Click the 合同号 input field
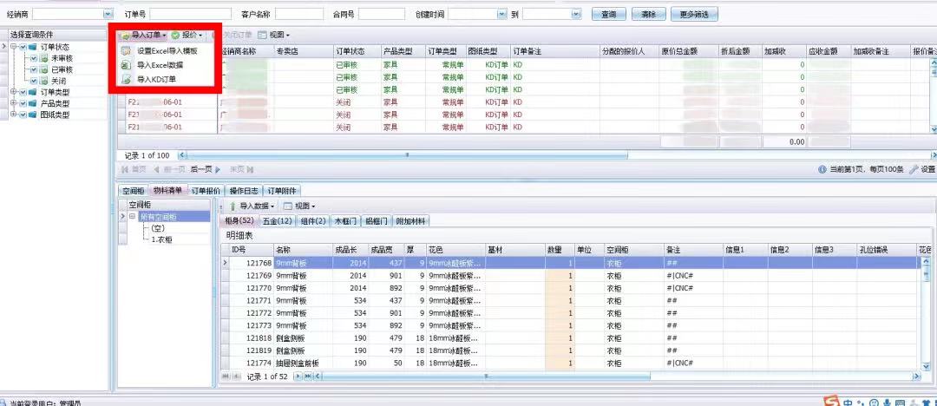 point(382,13)
